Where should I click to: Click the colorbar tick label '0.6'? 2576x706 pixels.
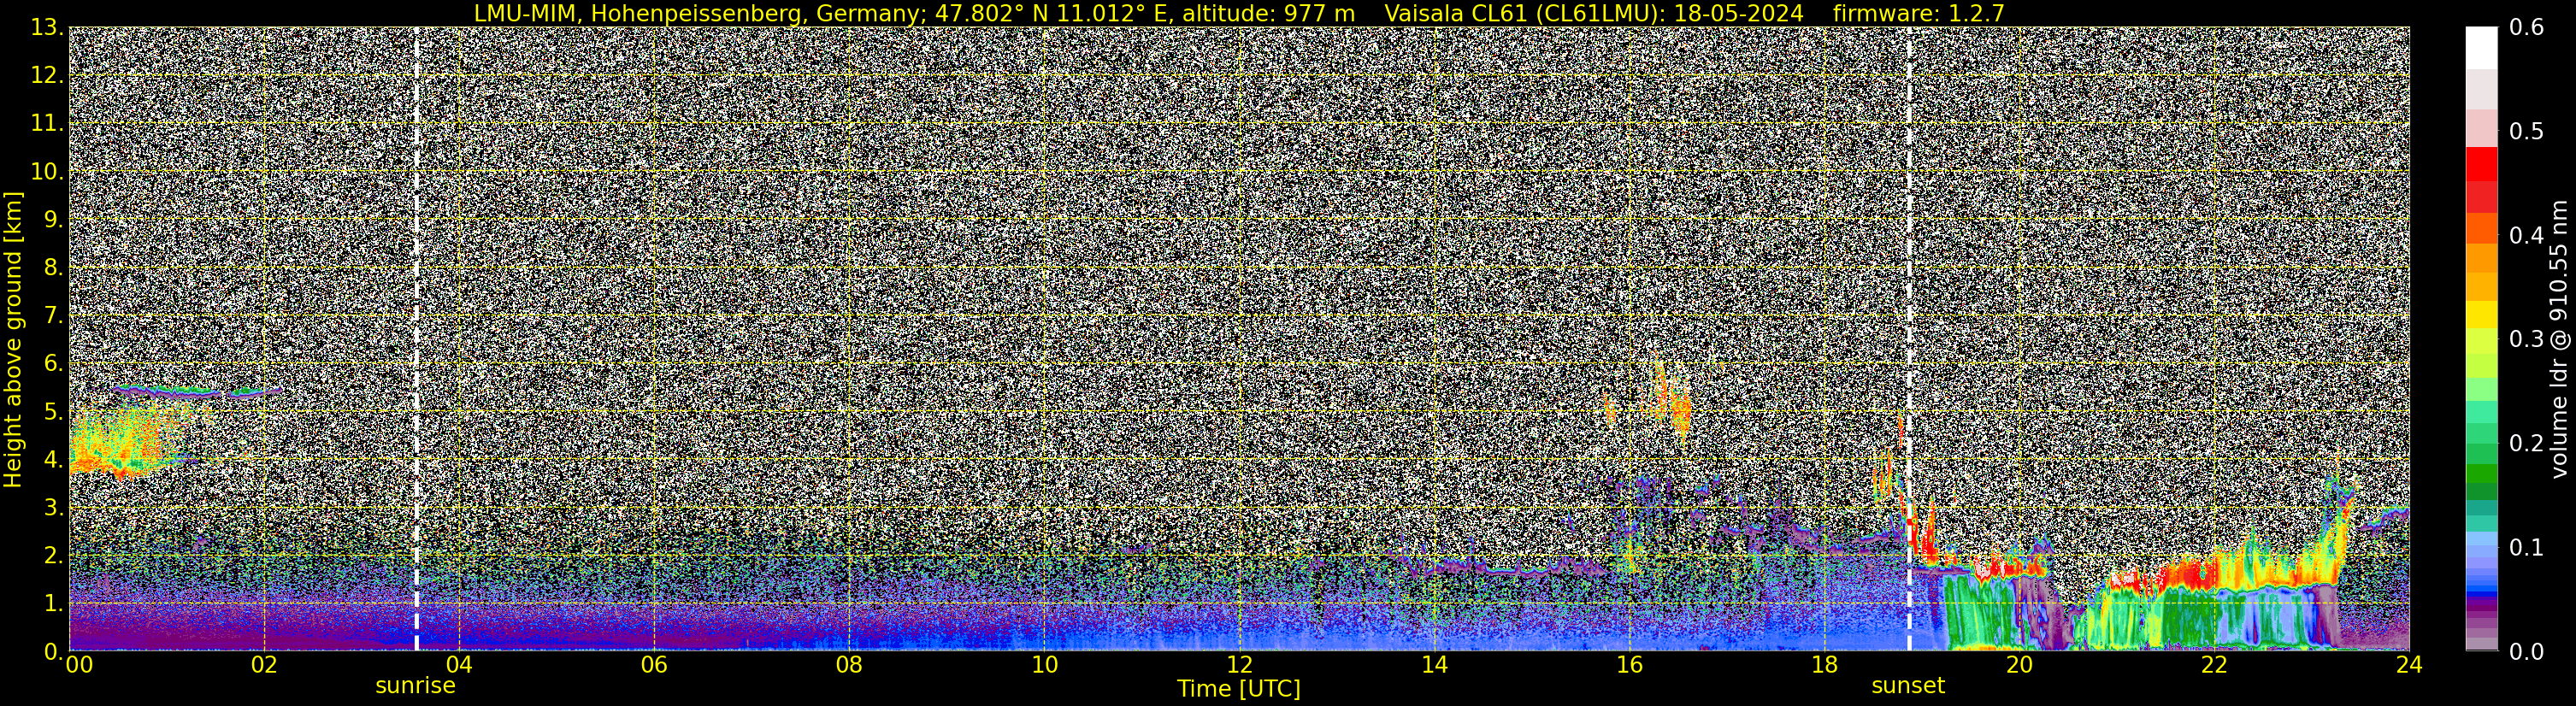click(2527, 28)
